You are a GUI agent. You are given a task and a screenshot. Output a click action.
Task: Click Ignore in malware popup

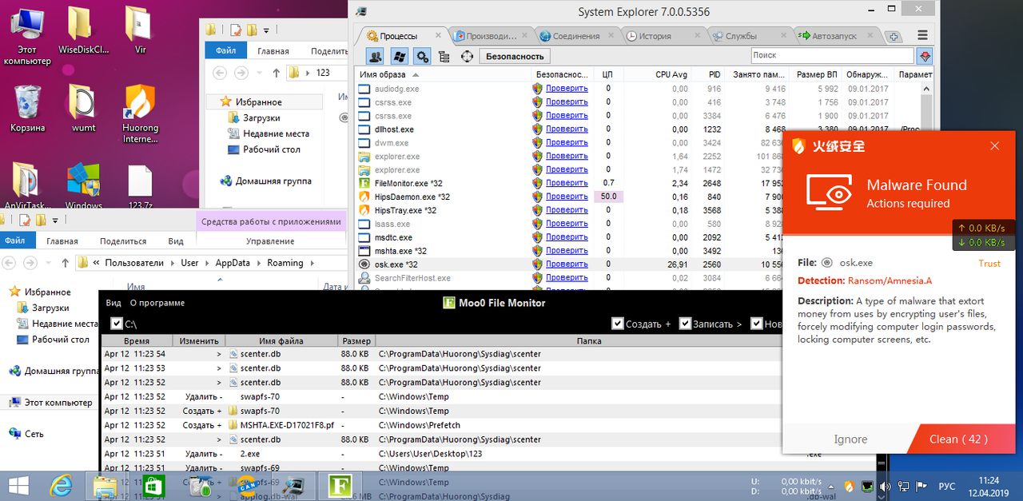(850, 439)
